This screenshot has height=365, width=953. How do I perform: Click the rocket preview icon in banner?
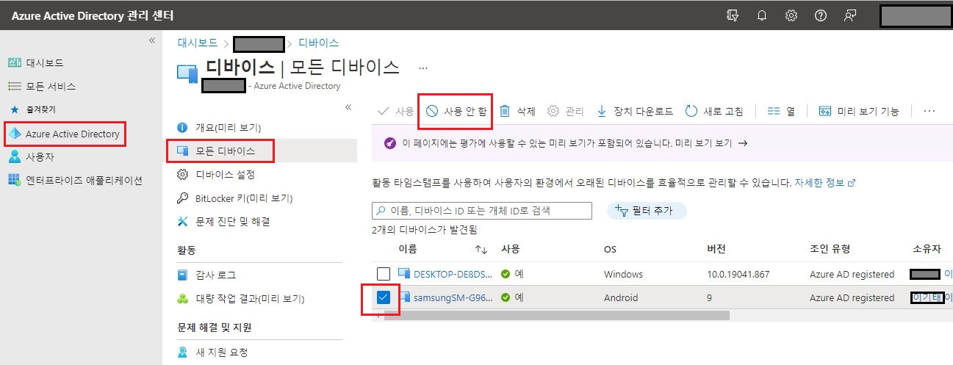coord(390,144)
